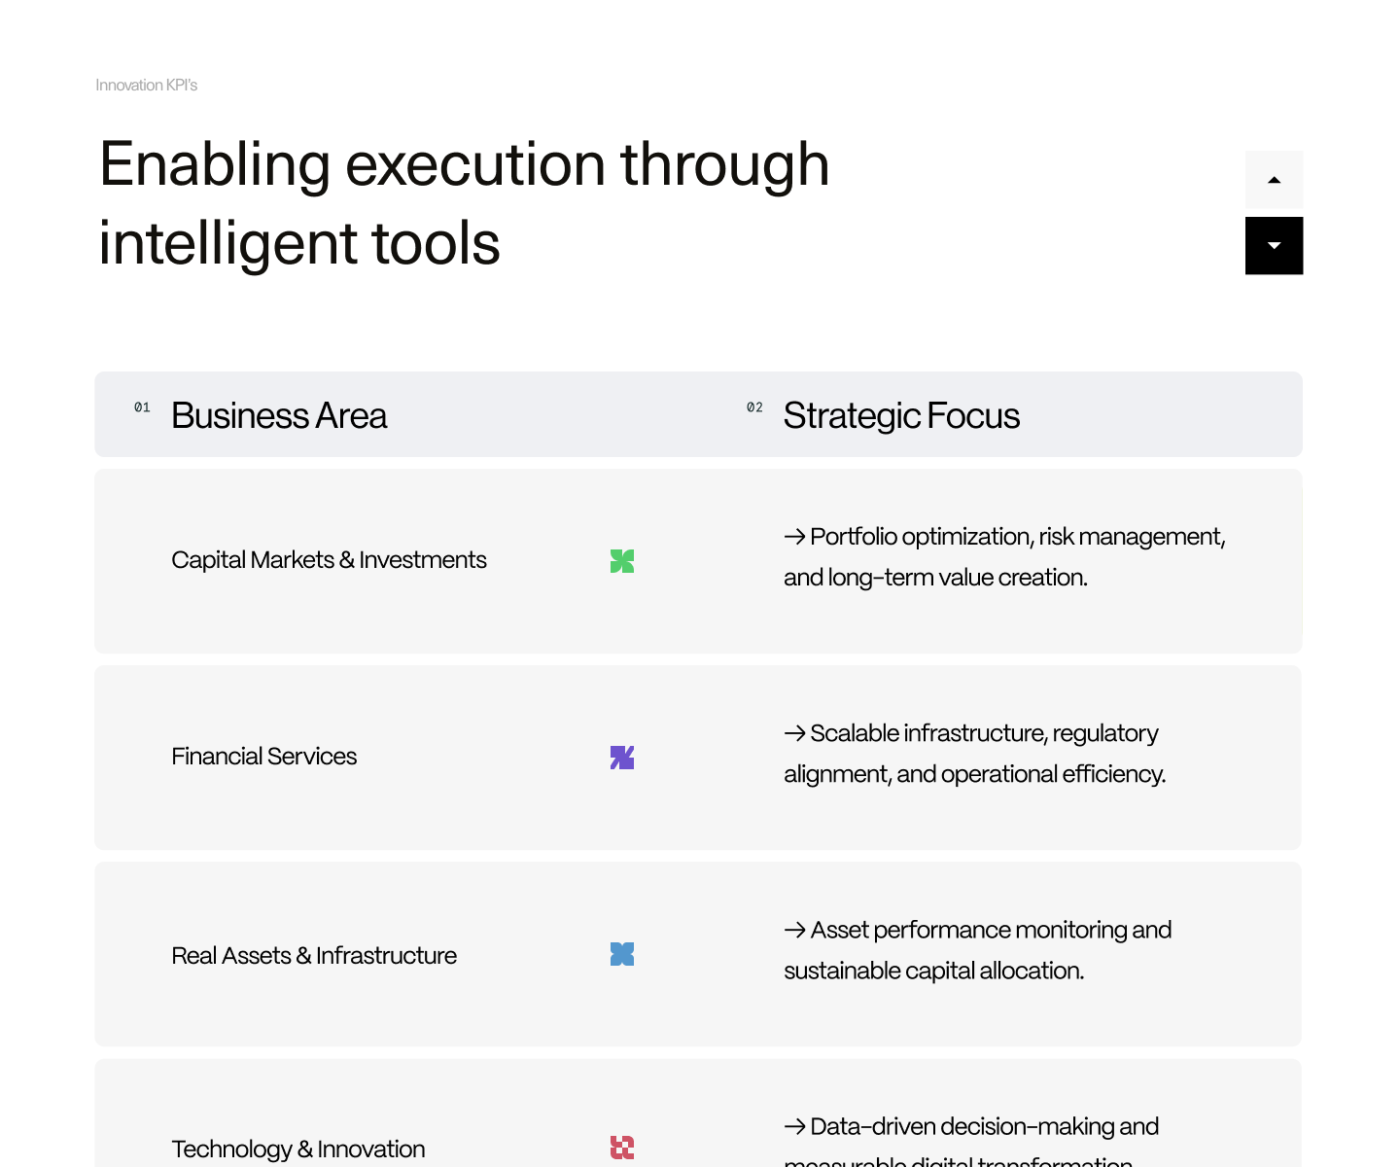Click the Innovation KPI's section label
This screenshot has width=1400, height=1167.
[x=146, y=86]
